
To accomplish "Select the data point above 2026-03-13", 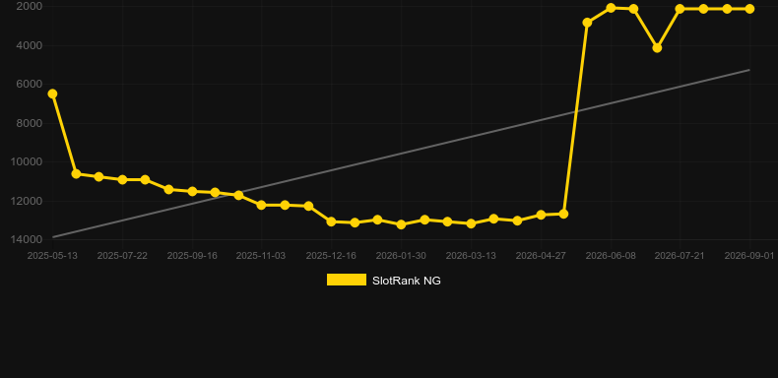I will point(471,223).
